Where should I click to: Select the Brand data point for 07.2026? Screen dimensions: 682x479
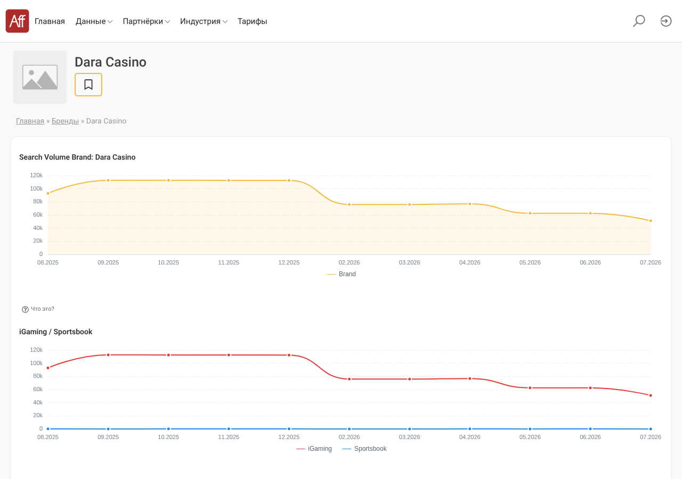click(x=651, y=221)
